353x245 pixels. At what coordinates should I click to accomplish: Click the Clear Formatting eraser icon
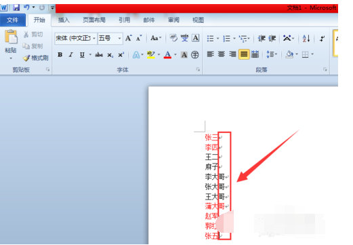173,38
